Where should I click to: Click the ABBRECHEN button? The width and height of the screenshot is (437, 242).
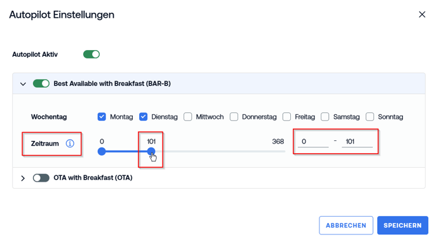pyautogui.click(x=346, y=225)
